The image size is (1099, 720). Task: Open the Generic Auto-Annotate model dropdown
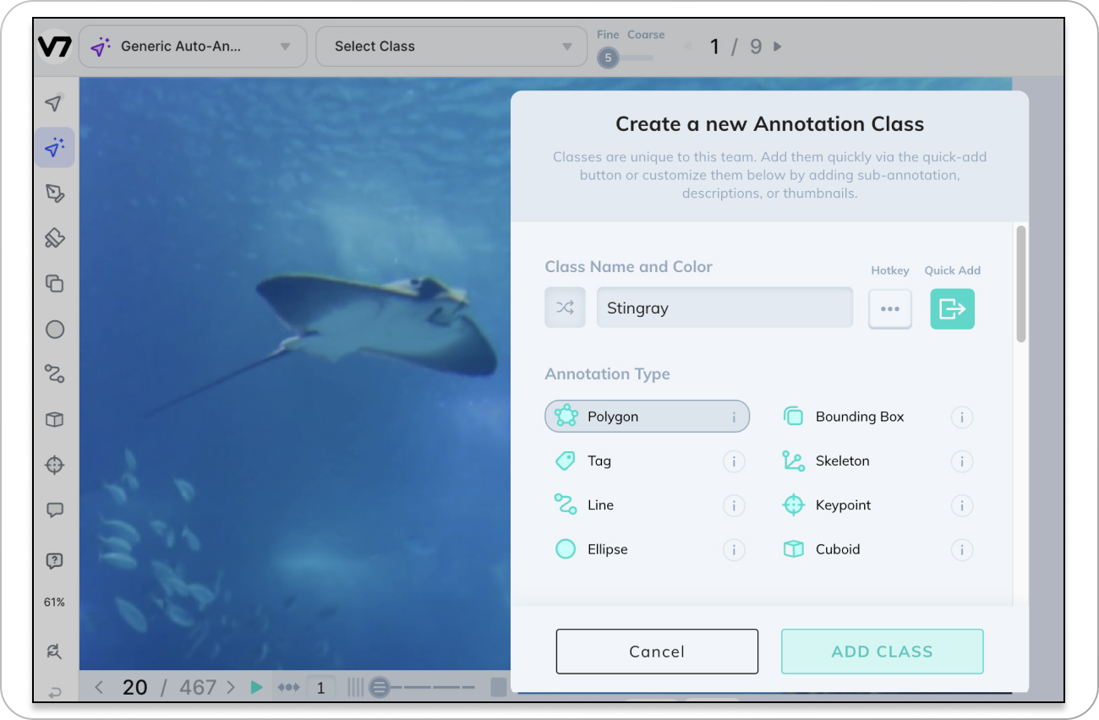[193, 46]
